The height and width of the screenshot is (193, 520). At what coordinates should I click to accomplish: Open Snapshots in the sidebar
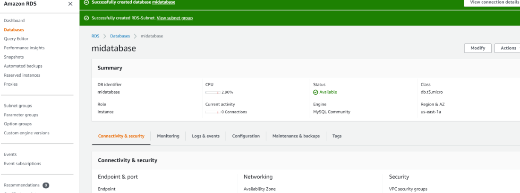[x=14, y=57]
